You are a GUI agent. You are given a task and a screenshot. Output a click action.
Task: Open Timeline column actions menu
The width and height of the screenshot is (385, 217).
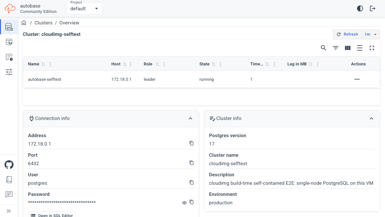coord(274,64)
